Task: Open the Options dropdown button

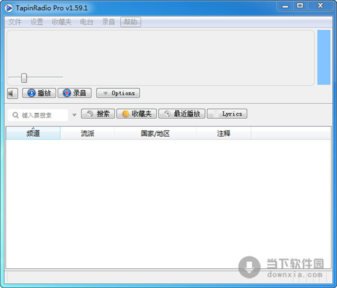Action: tap(118, 93)
